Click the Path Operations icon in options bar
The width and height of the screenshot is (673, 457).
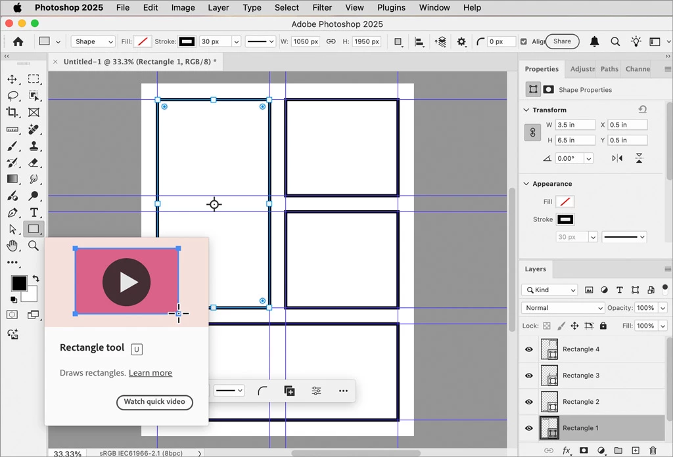click(398, 41)
